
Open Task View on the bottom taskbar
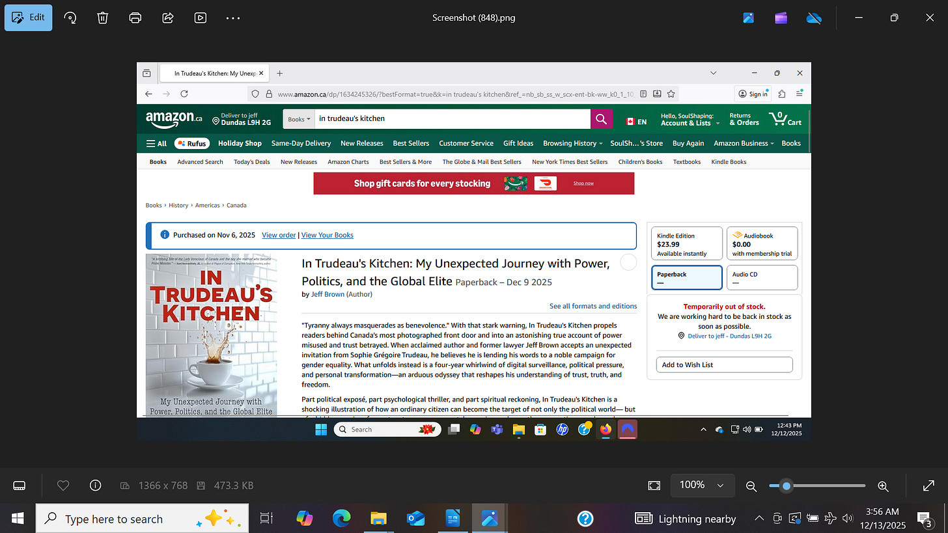[266, 519]
